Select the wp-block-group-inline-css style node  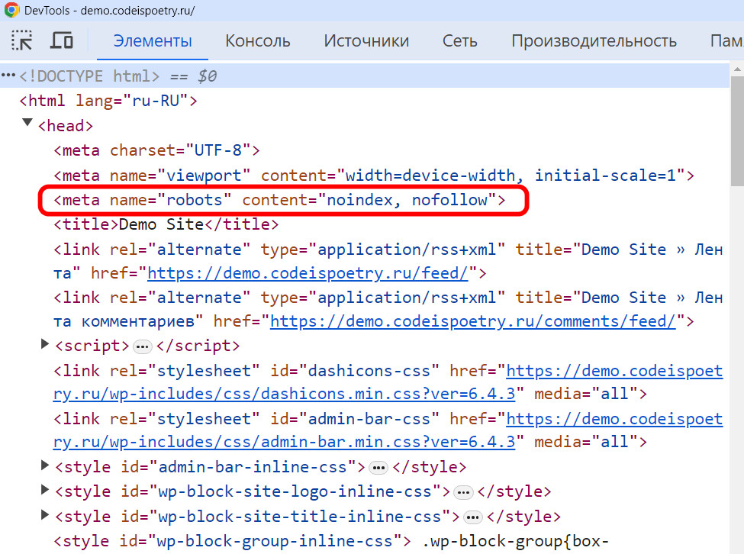[x=330, y=541]
